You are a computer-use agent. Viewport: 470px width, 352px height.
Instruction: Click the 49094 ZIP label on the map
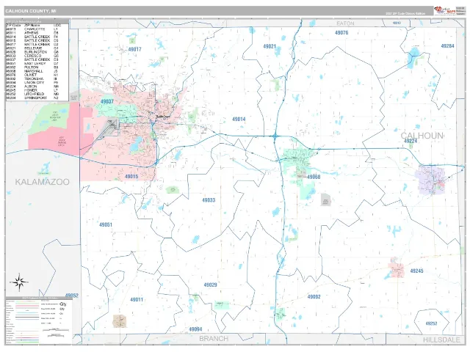click(x=195, y=329)
